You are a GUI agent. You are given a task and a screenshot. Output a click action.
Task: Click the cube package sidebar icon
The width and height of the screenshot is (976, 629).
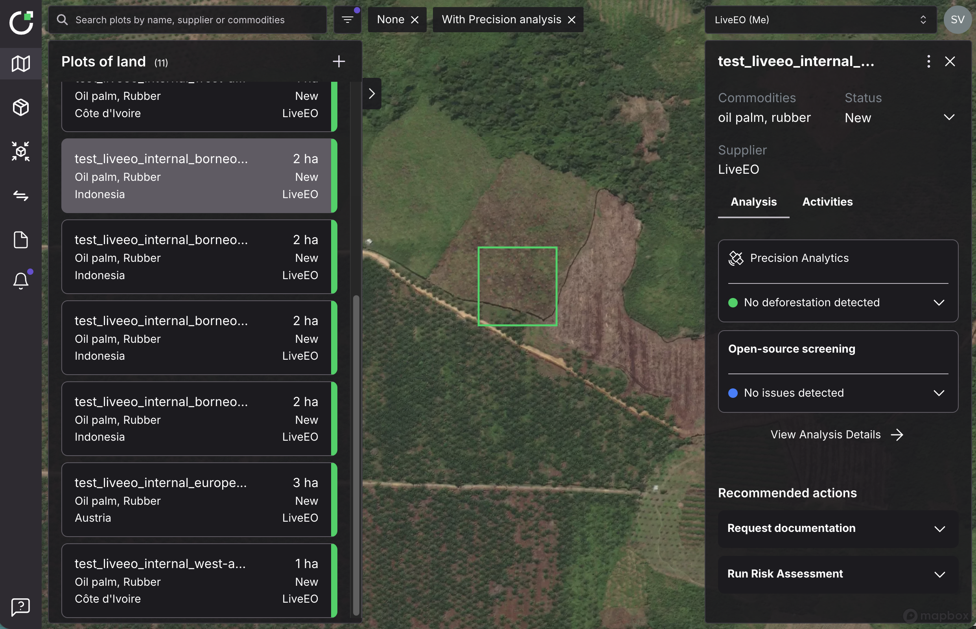(21, 107)
